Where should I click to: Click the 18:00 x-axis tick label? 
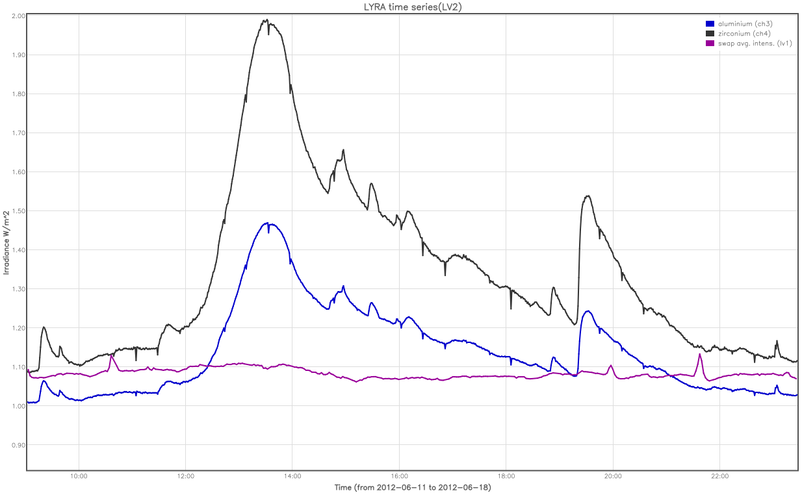point(506,476)
